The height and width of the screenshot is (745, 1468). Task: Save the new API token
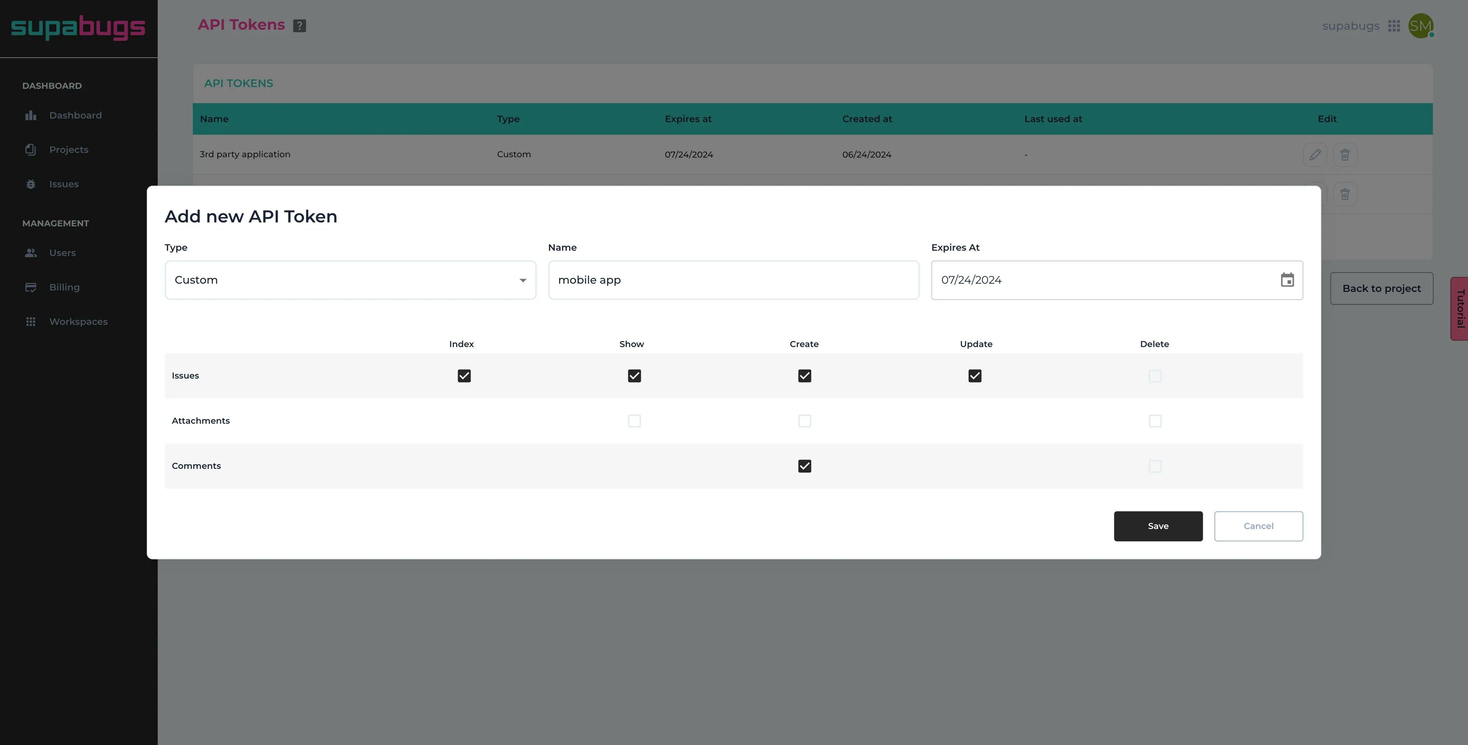(x=1158, y=526)
